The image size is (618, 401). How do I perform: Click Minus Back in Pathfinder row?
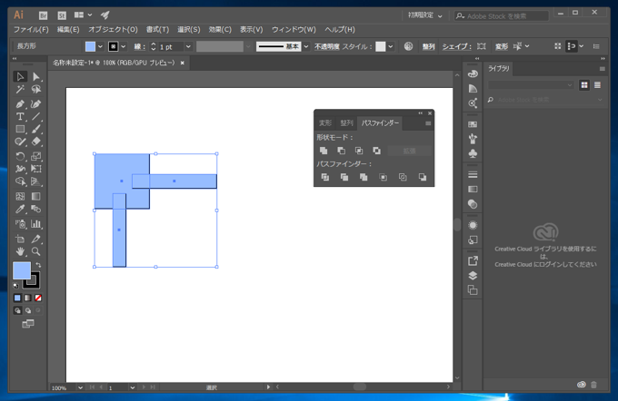(422, 177)
